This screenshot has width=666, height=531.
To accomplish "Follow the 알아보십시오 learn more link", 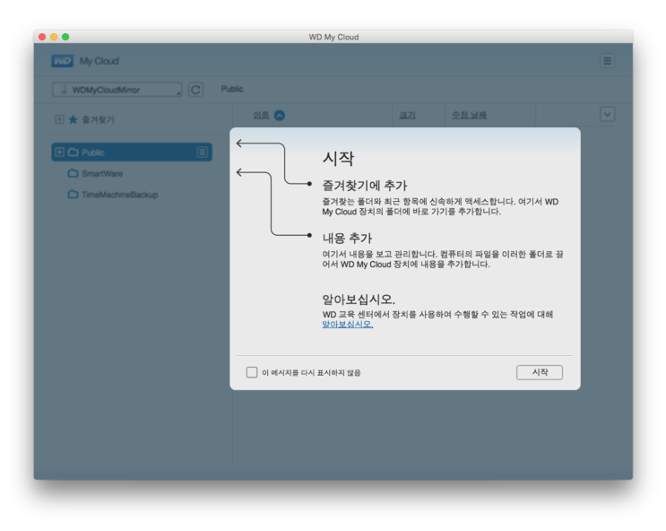I will 348,325.
